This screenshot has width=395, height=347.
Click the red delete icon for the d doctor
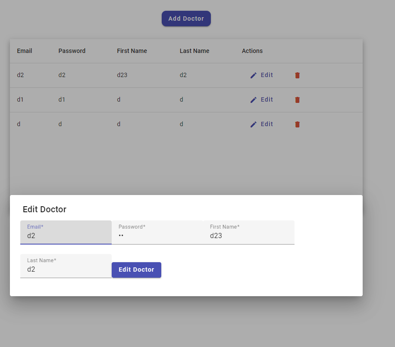coord(297,124)
